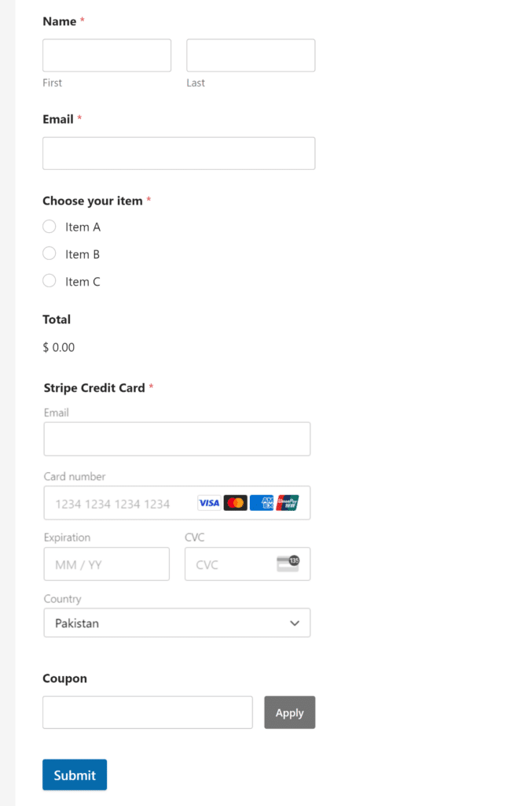Click the CVC card illustration icon
Screen dimensions: 517x806
click(289, 564)
